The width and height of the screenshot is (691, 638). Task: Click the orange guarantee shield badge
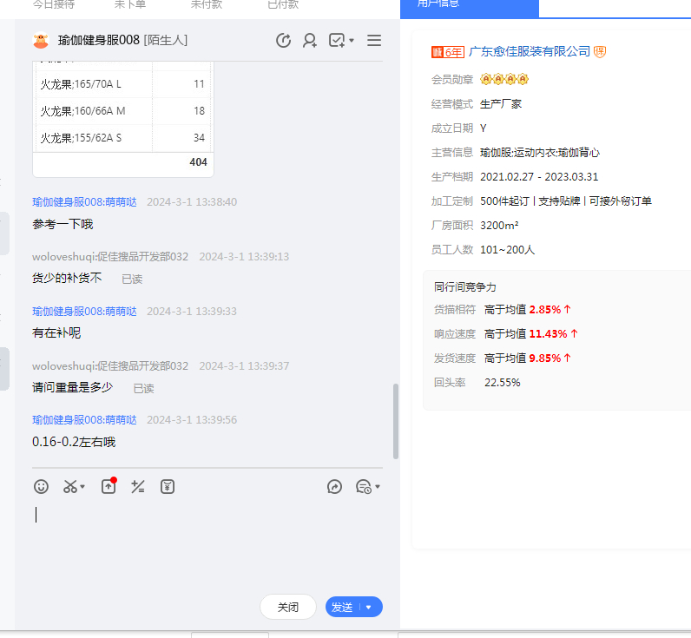pos(600,52)
